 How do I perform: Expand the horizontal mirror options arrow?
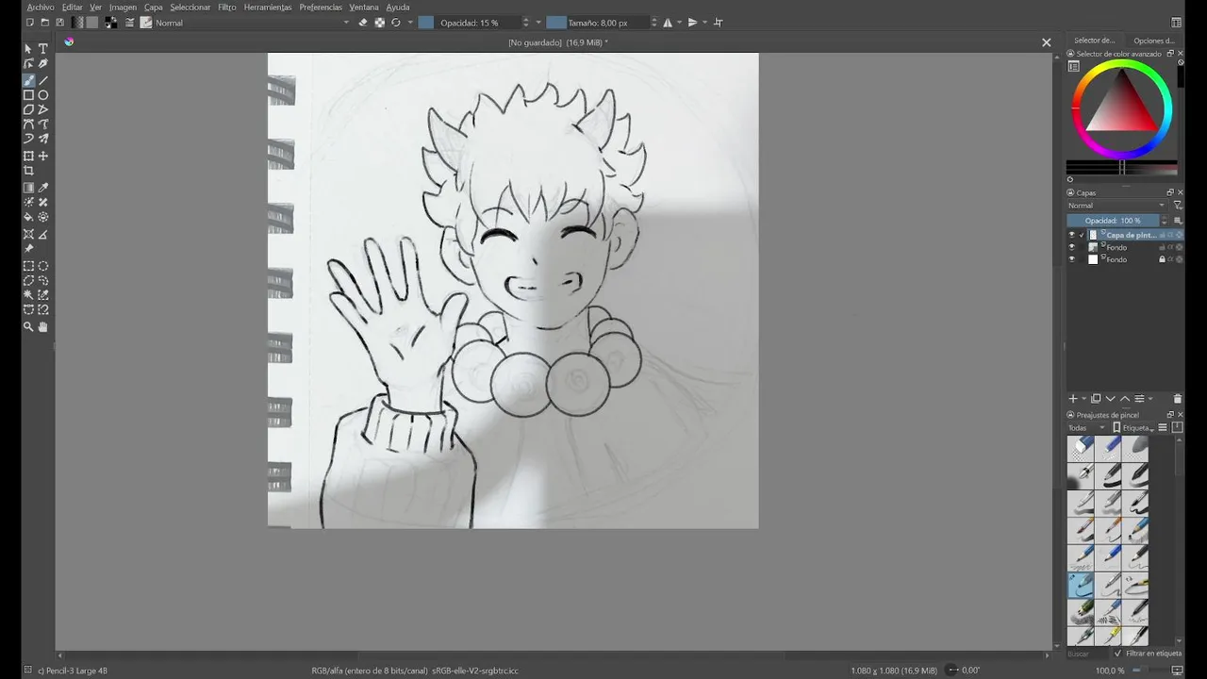[679, 22]
